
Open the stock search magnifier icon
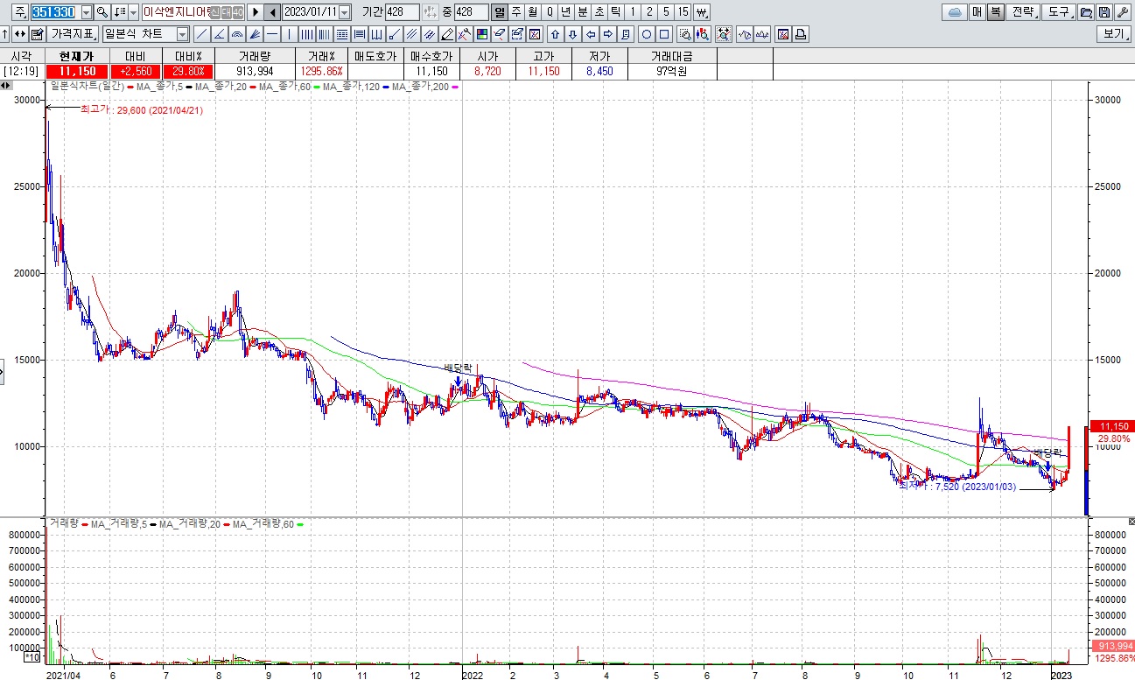[x=102, y=12]
